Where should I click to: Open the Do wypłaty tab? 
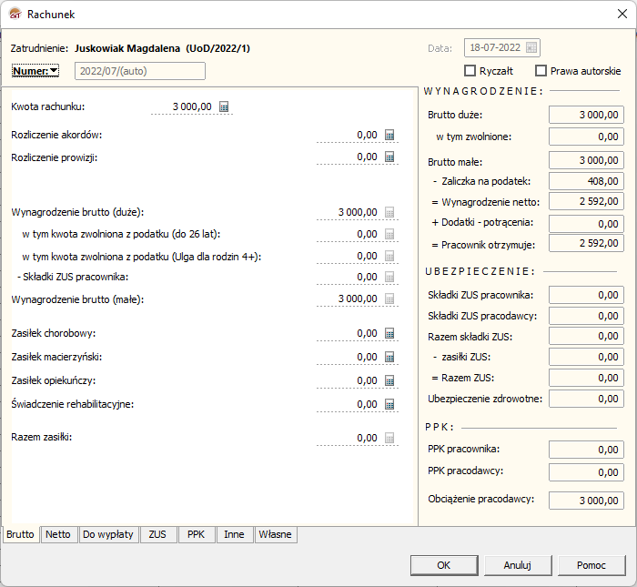(x=108, y=535)
